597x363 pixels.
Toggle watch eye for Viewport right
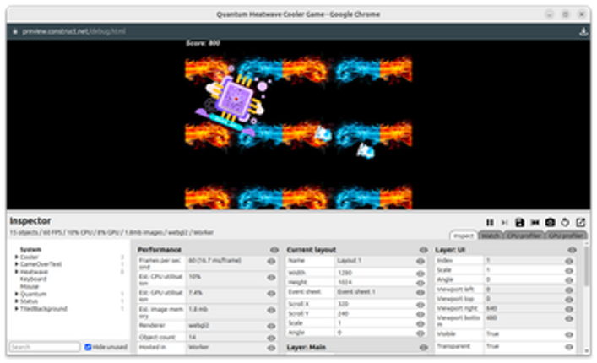[569, 309]
